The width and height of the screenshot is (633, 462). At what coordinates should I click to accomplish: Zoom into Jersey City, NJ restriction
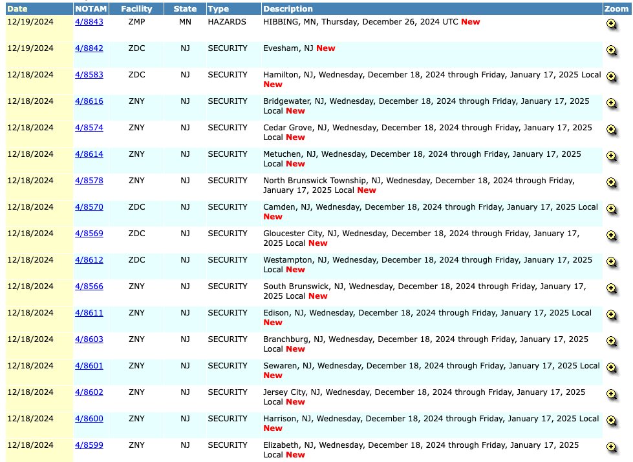coord(611,394)
